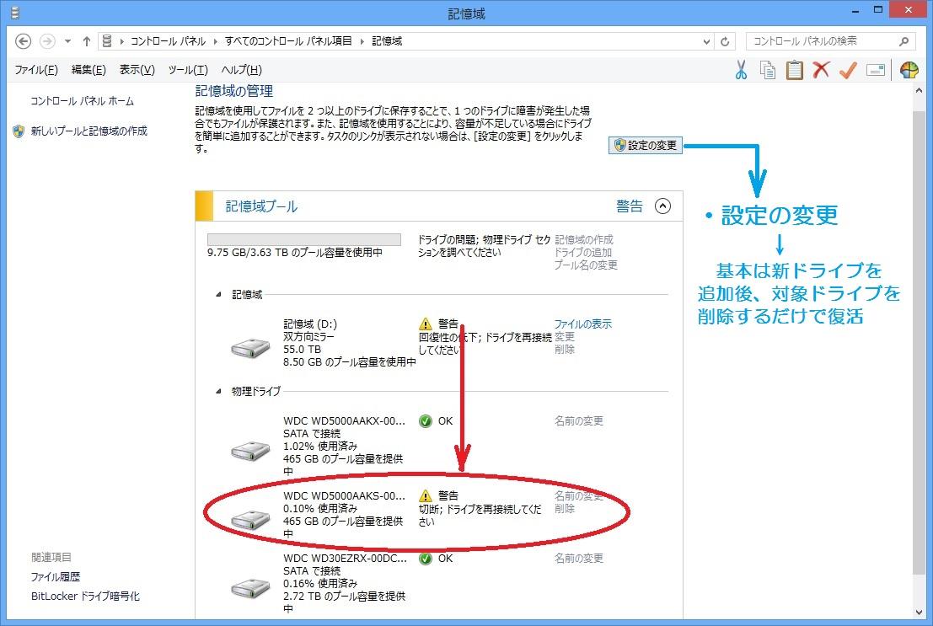933x626 pixels.
Task: Expand breadcrumb arrow before コントロール パネル
Action: pos(121,41)
